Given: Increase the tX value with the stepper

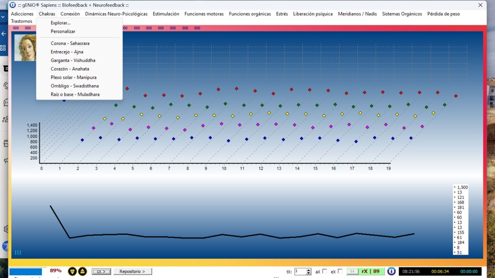Looking at the screenshot, I should pyautogui.click(x=308, y=270).
